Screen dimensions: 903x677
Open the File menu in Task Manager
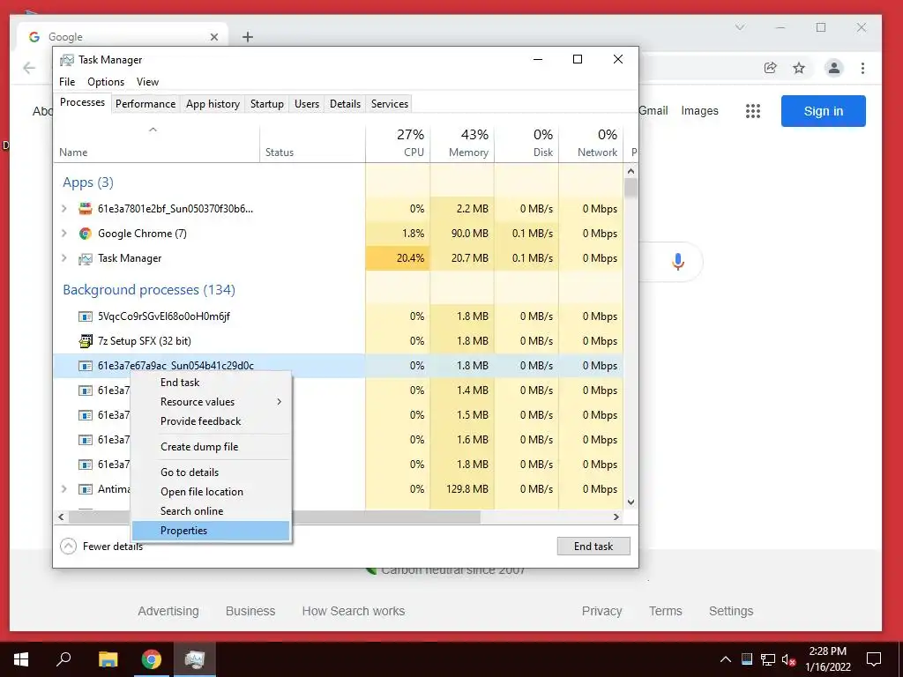click(67, 82)
